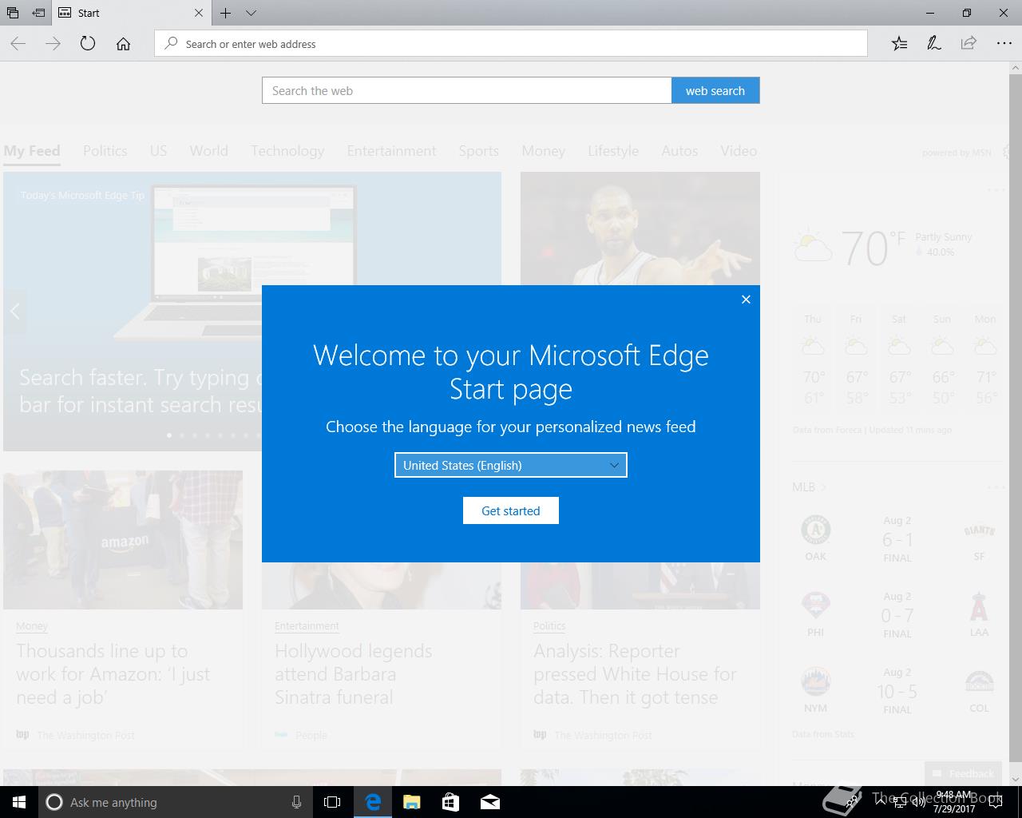Image resolution: width=1022 pixels, height=818 pixels.
Task: Close the Start tab
Action: coord(199,13)
